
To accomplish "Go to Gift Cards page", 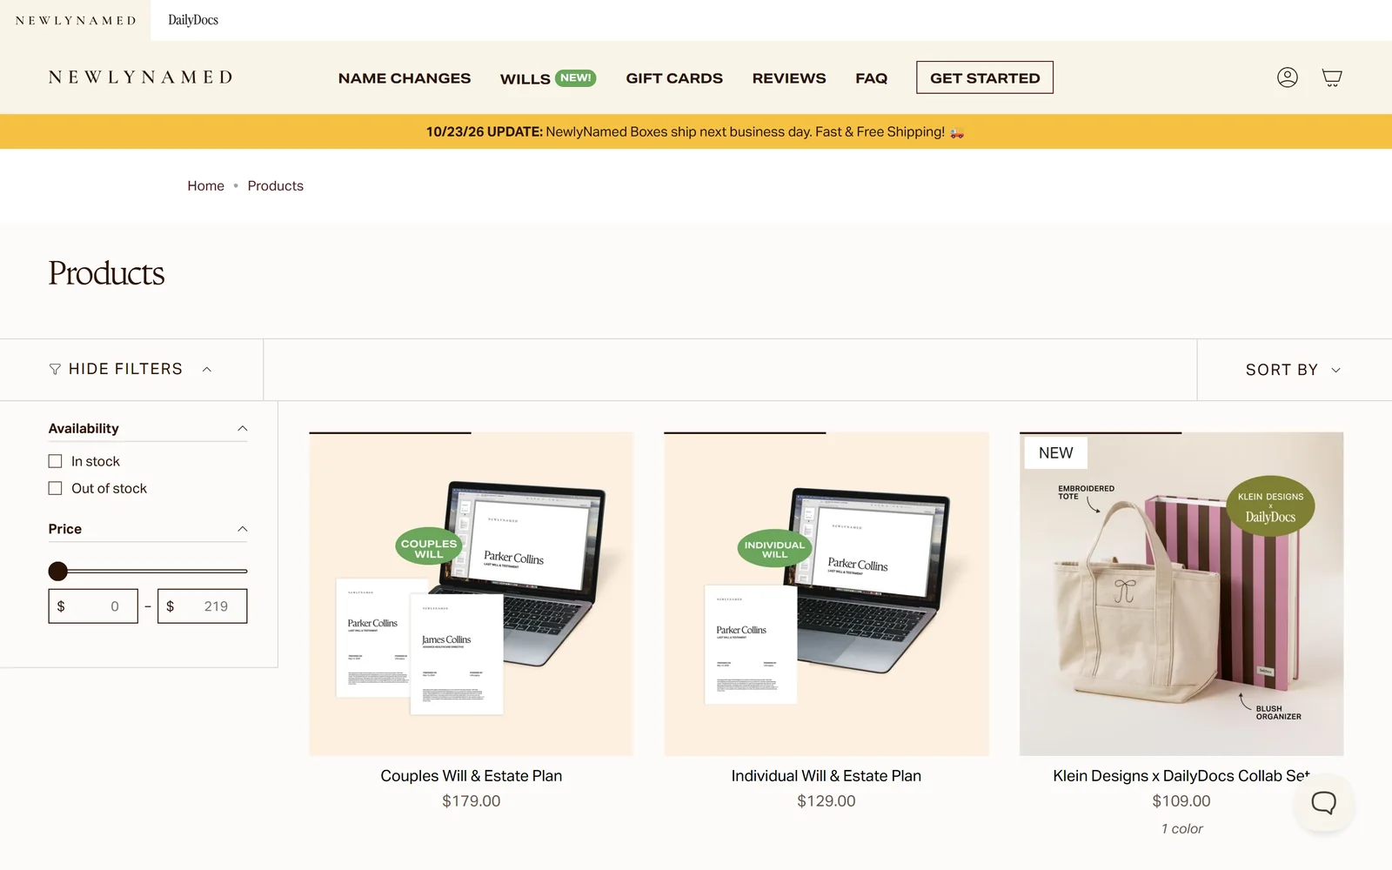I will [674, 78].
